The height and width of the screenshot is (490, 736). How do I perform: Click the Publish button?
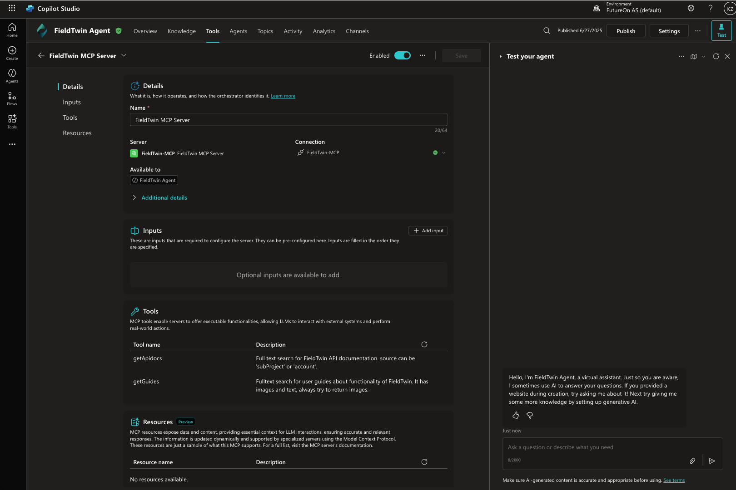[626, 31]
